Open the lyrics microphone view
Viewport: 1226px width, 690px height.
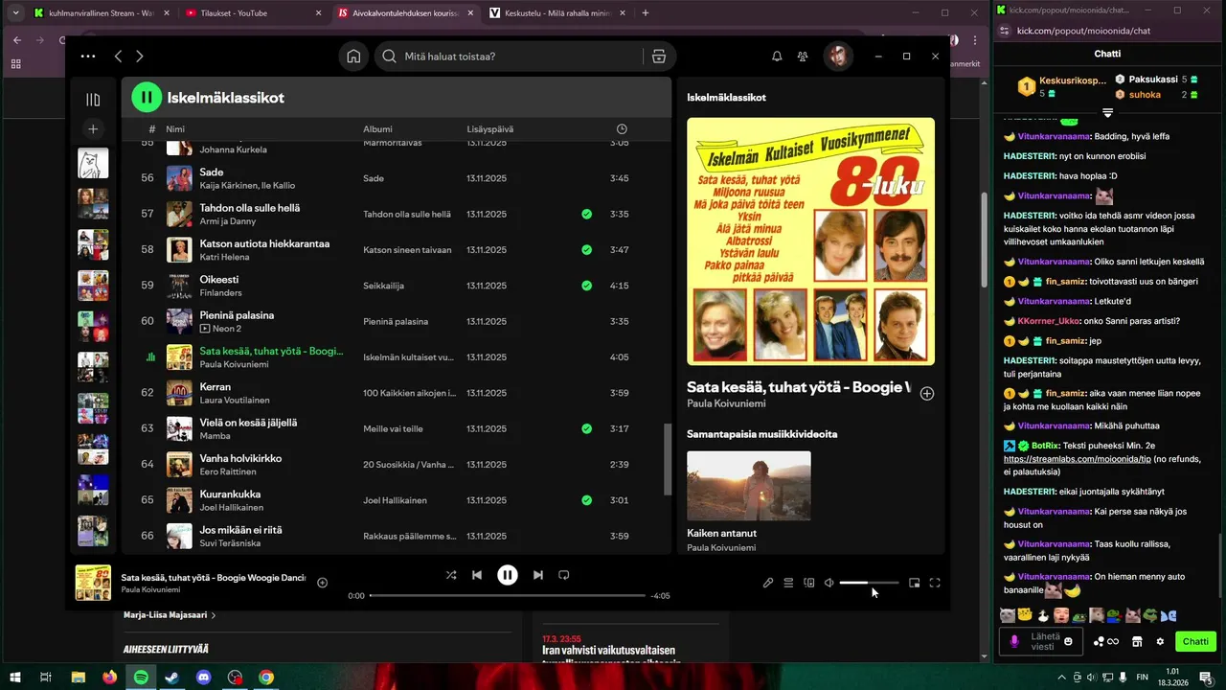tap(768, 583)
